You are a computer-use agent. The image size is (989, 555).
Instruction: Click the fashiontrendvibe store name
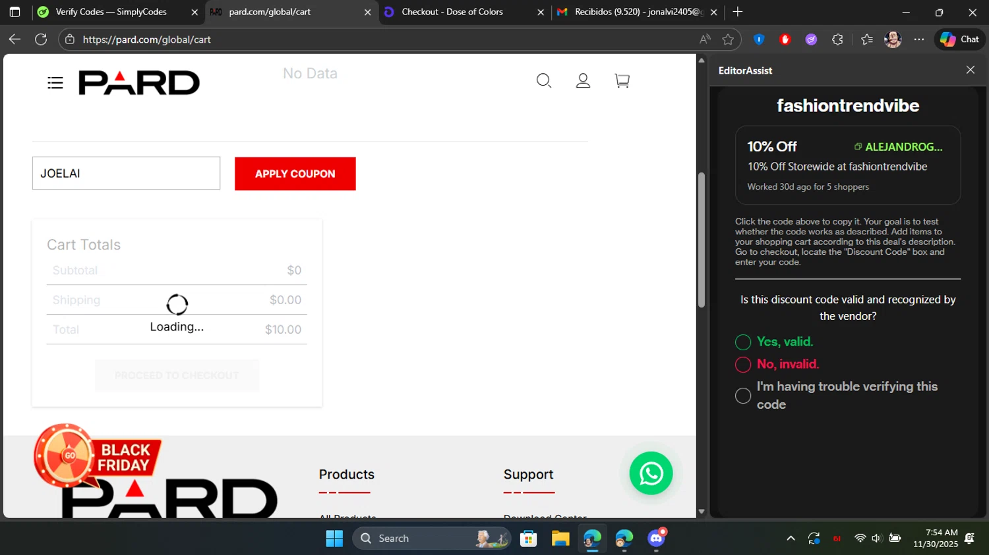click(x=848, y=105)
